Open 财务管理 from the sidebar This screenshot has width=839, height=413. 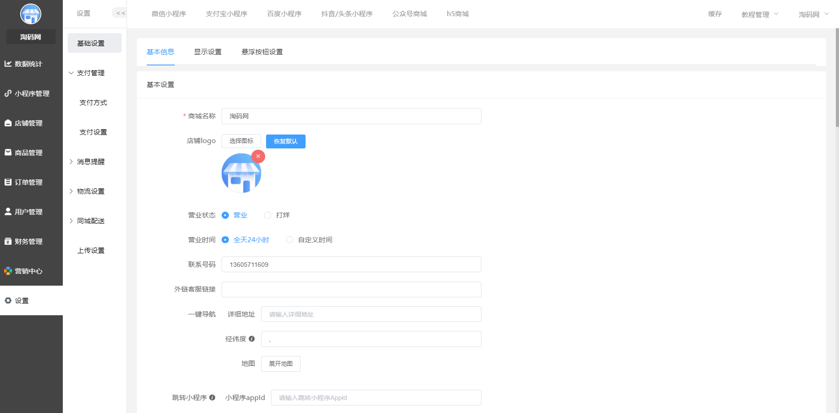pos(28,241)
